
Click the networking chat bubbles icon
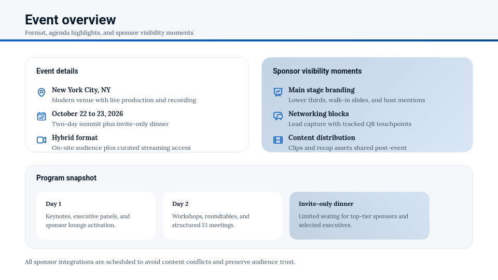click(x=278, y=116)
